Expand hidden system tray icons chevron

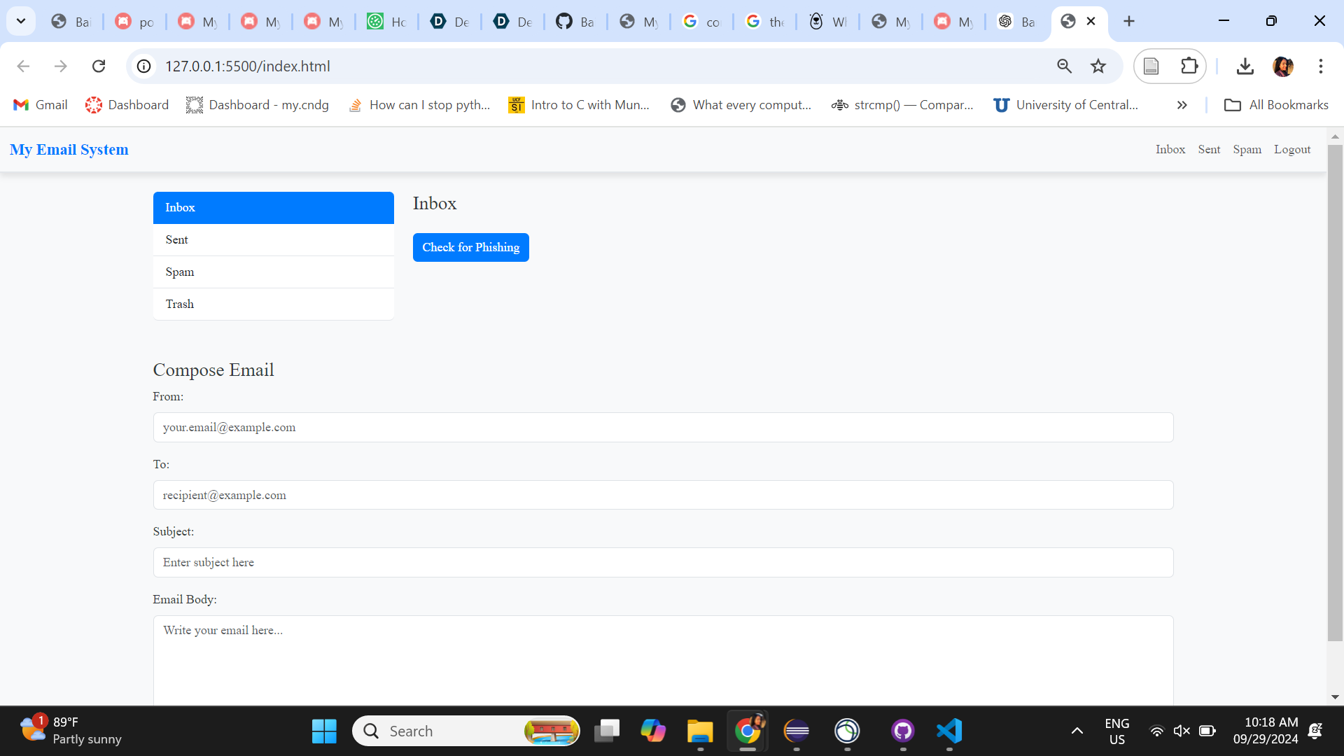click(x=1077, y=731)
